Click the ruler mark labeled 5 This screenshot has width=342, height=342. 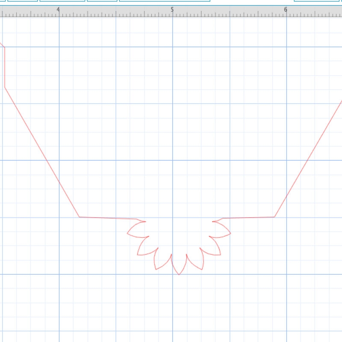tap(172, 9)
